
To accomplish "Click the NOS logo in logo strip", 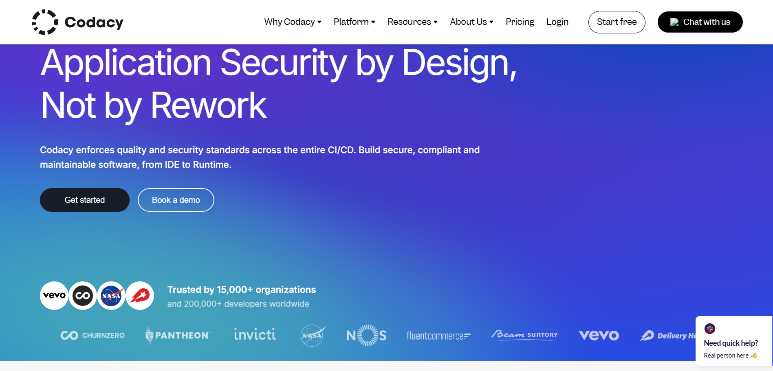I will (366, 336).
